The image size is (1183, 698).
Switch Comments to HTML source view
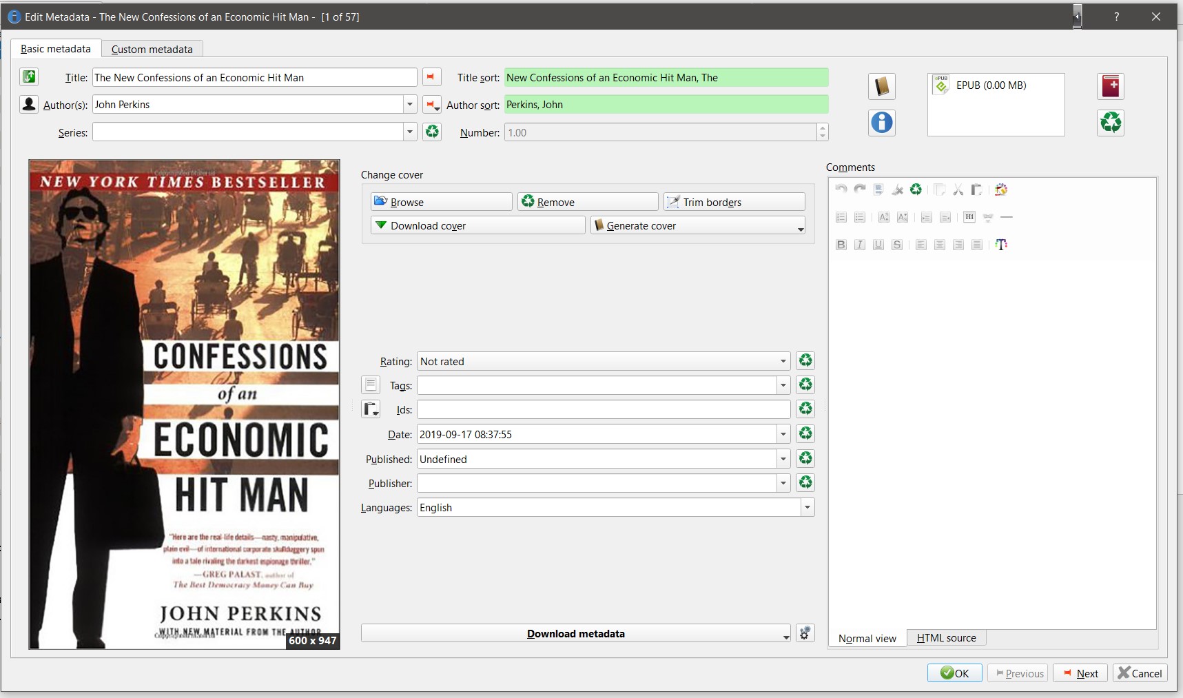[946, 638]
